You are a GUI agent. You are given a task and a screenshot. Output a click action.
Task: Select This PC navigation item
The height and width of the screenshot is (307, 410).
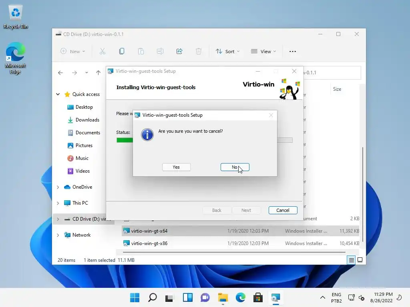click(x=76, y=203)
